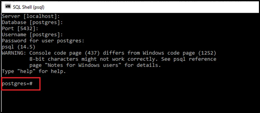Screen dimensions: 260x113
Task: Click the "Password for user postgres:" line
Action: 43,41
